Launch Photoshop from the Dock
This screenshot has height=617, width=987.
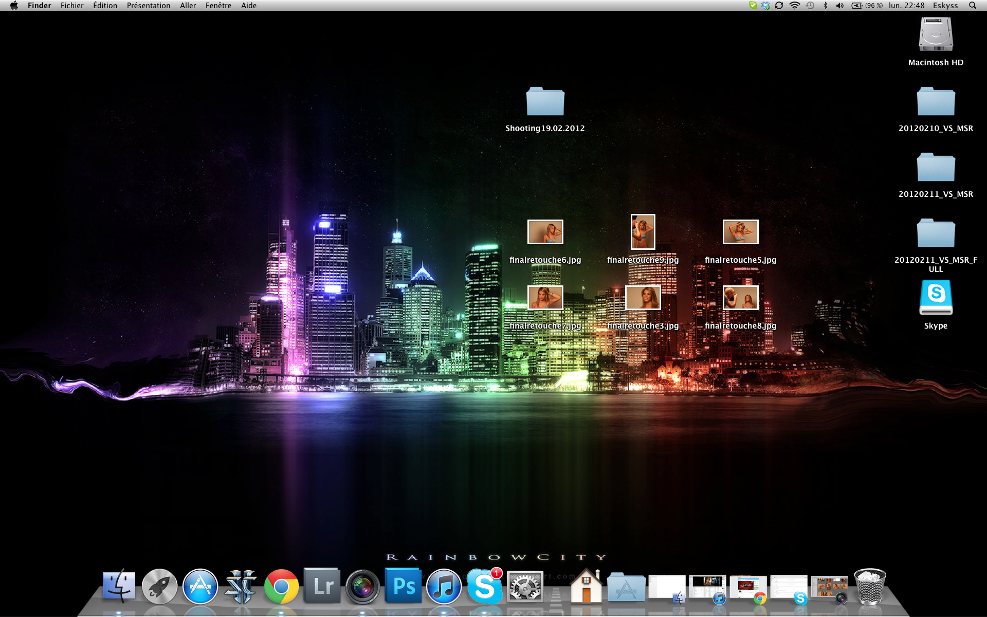[x=403, y=585]
